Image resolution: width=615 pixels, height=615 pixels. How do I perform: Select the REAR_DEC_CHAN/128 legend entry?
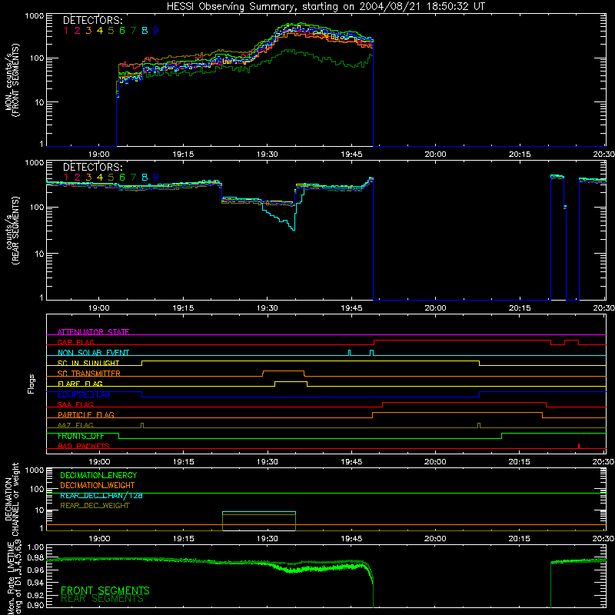coord(101,495)
